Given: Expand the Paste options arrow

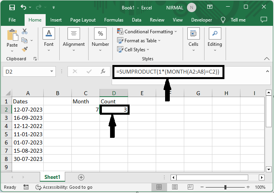Looking at the screenshot, I should tap(12, 51).
